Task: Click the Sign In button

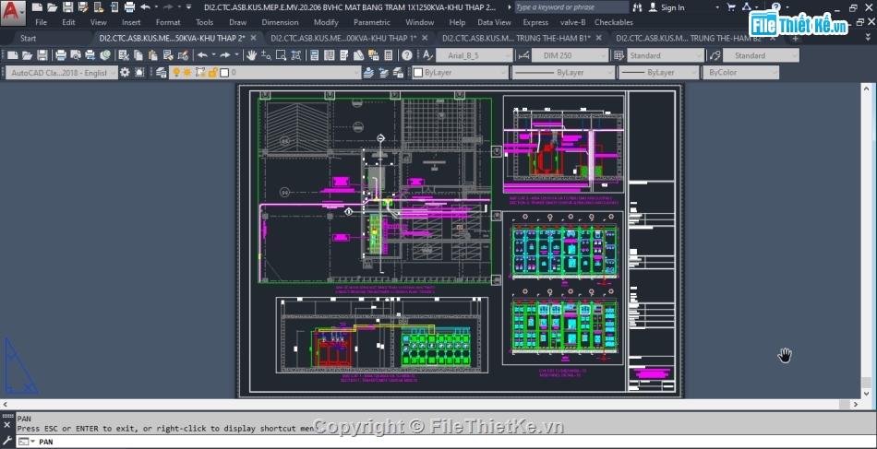Action: click(x=667, y=7)
